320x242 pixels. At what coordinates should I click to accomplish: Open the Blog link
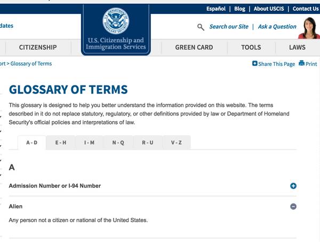click(239, 9)
